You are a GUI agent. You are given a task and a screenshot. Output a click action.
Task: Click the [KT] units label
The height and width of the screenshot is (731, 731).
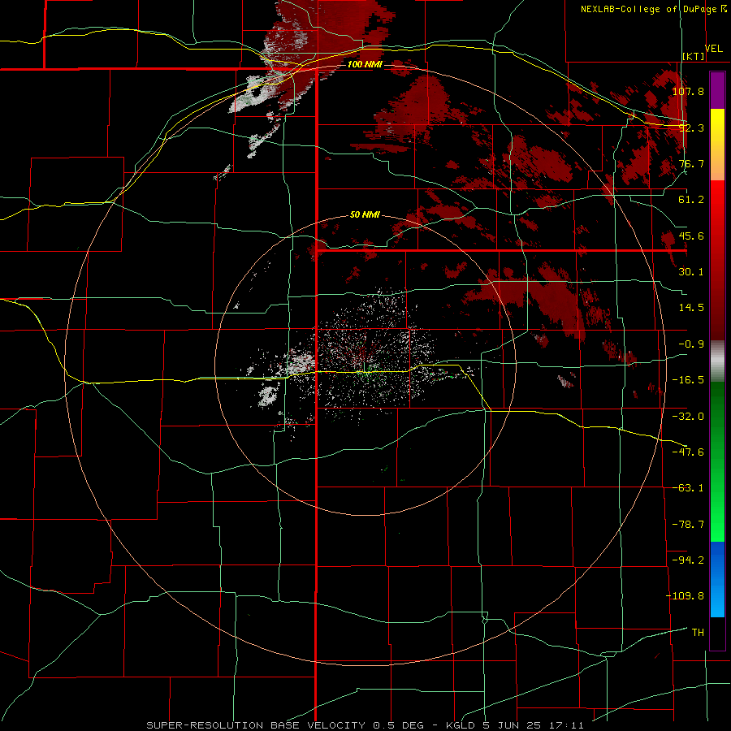[694, 56]
